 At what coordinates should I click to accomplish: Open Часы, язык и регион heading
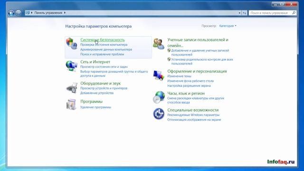186,94
